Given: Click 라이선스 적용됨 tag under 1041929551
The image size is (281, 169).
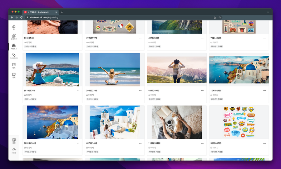Looking at the screenshot, I should pyautogui.click(x=217, y=99).
